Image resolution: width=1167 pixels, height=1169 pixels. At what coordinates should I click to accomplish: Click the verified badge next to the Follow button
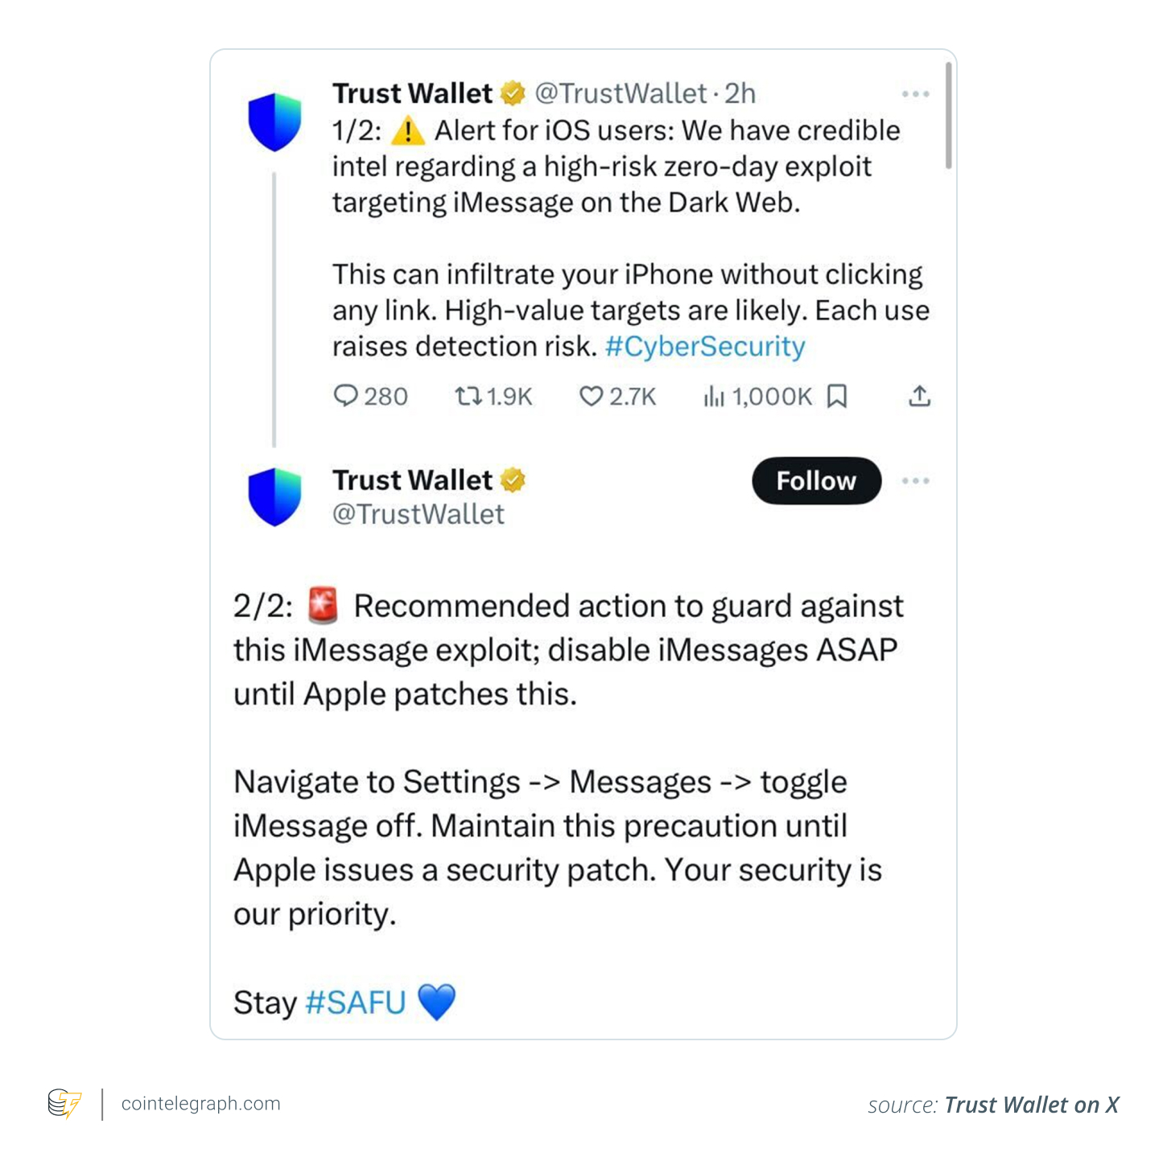tap(513, 480)
